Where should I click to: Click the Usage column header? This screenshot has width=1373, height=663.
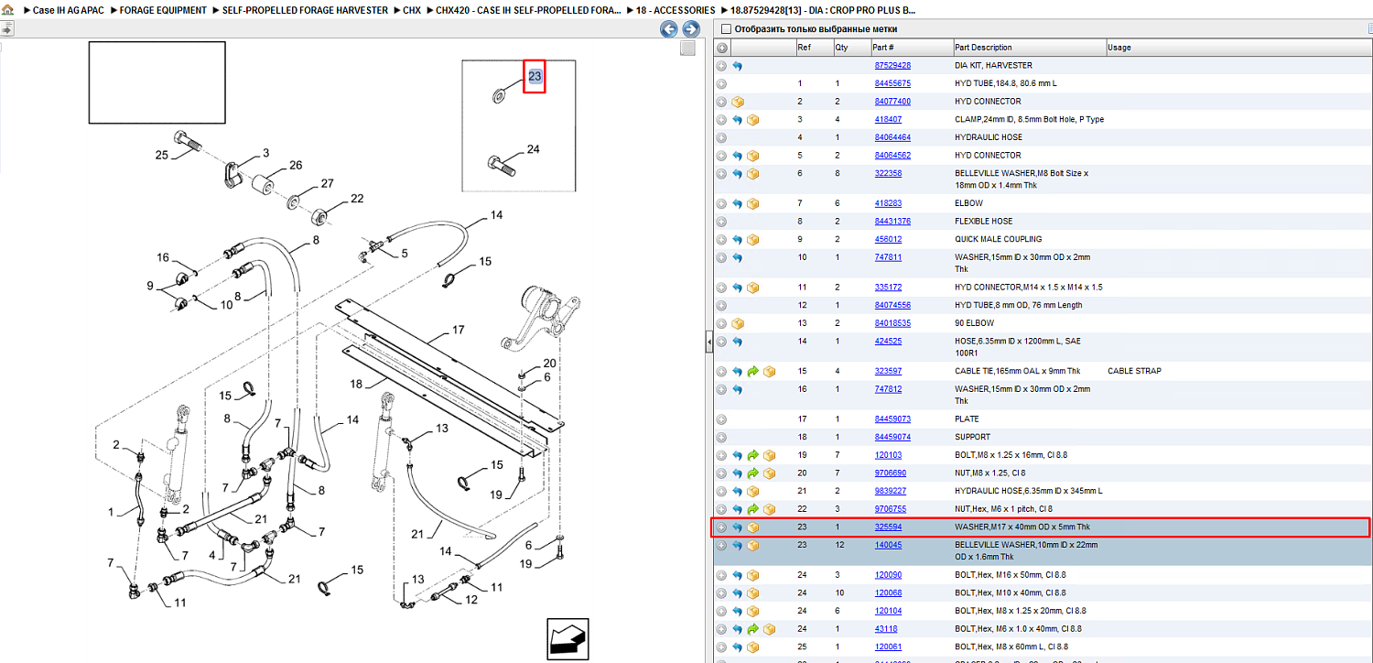1119,48
